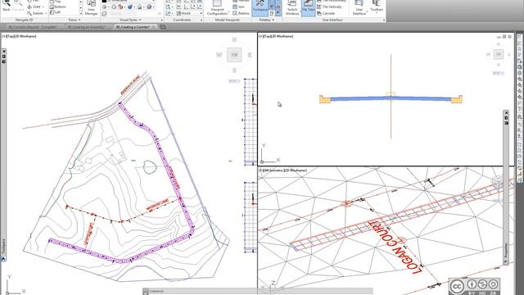Viewport: 524px width, 295px height.
Task: Click the SW Isometric viewport label controls
Action: [282, 170]
